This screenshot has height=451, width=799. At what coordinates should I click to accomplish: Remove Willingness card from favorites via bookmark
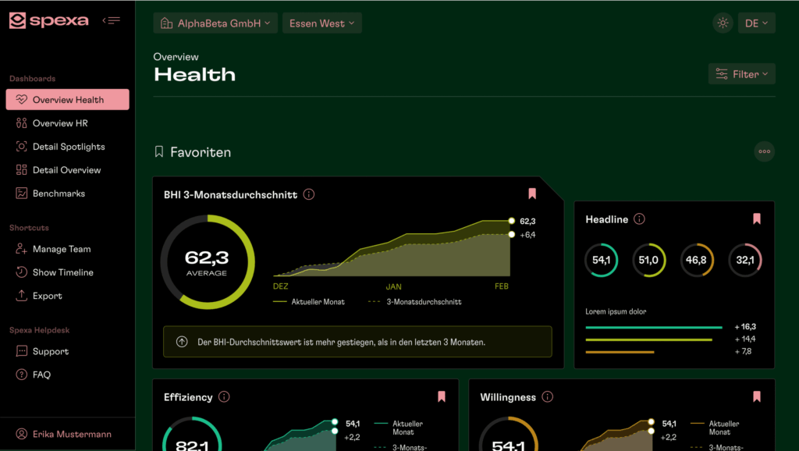[756, 396]
